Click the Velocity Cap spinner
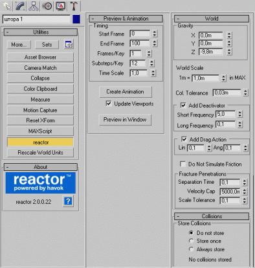The height and width of the screenshot is (268, 255). pyautogui.click(x=245, y=192)
